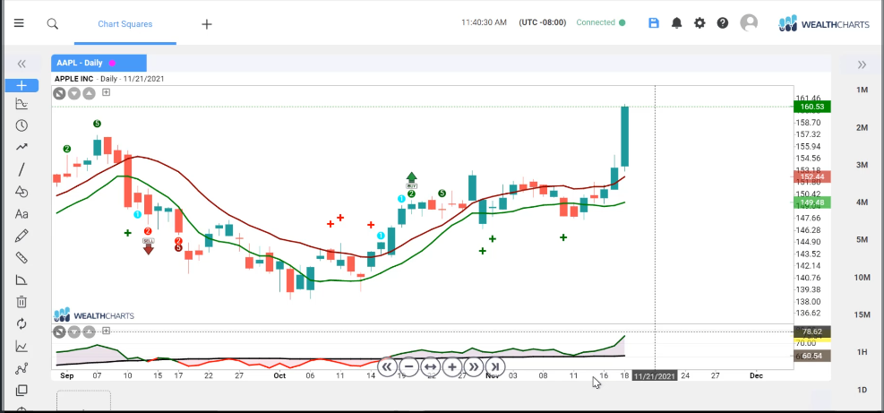Image resolution: width=884 pixels, height=413 pixels.
Task: Zoom in with the plus navigation button
Action: pos(452,366)
